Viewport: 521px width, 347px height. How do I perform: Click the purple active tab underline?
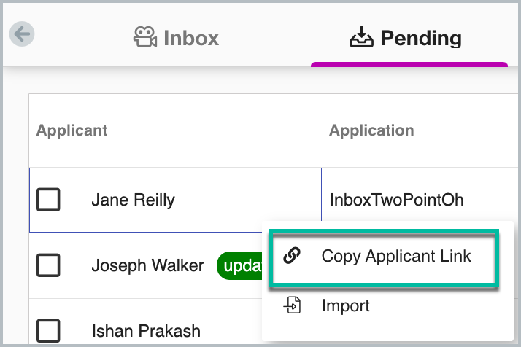point(409,64)
